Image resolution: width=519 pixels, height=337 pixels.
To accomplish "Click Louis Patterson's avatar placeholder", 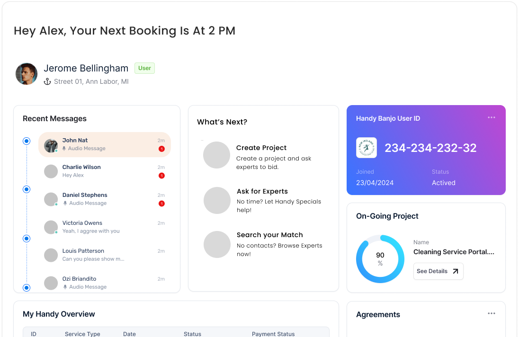I will [51, 255].
